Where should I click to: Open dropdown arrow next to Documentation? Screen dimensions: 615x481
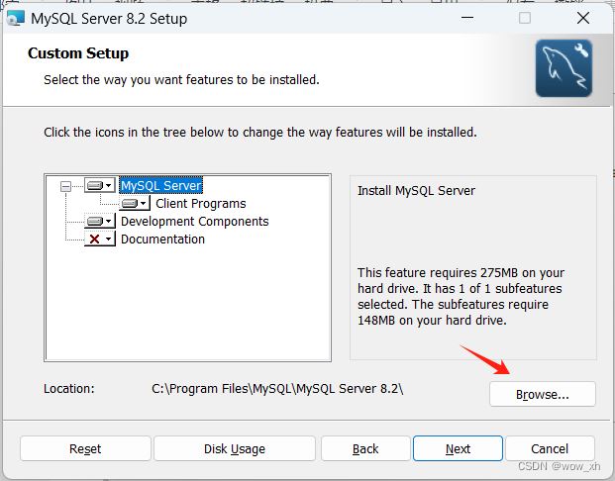click(109, 239)
